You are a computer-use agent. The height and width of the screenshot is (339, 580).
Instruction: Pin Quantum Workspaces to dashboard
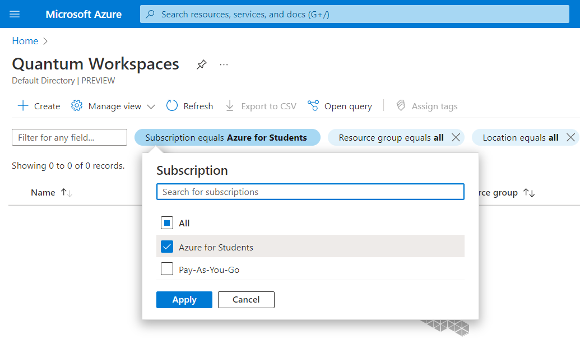(201, 64)
